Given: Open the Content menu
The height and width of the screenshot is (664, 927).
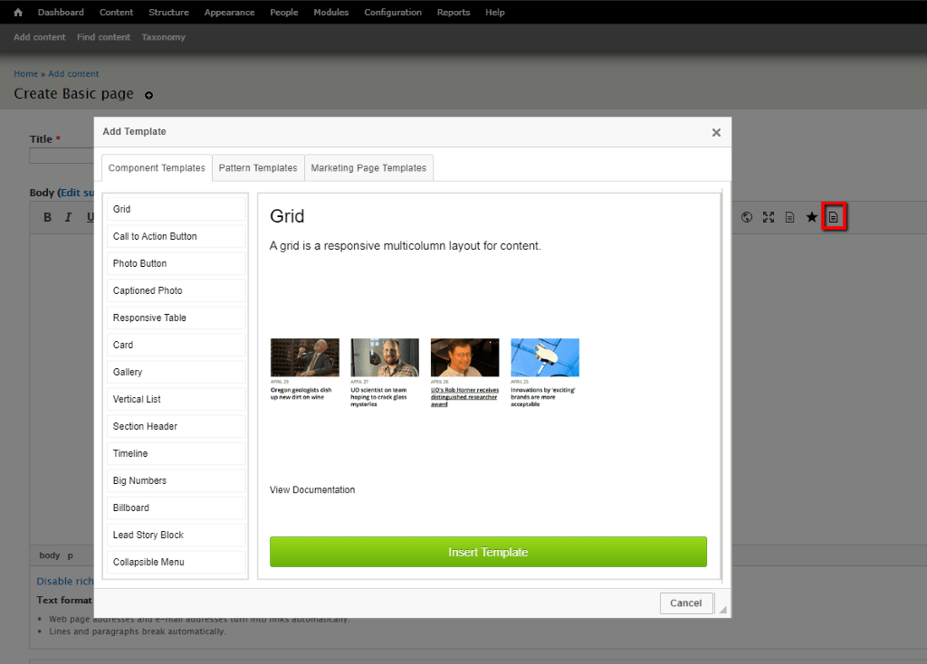Looking at the screenshot, I should (x=117, y=13).
